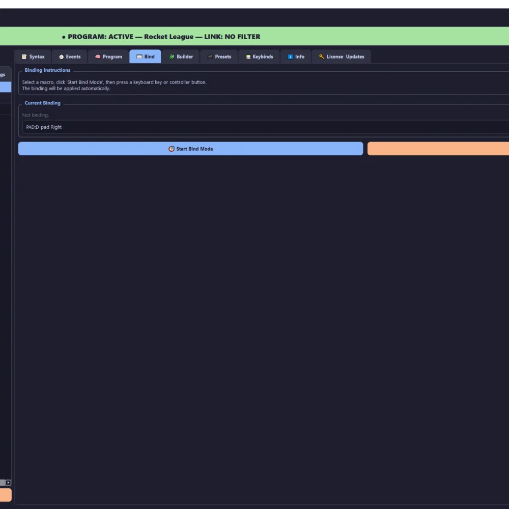This screenshot has height=509, width=509.
Task: Click 'The binding will be applied automatically.' text
Action: click(66, 88)
